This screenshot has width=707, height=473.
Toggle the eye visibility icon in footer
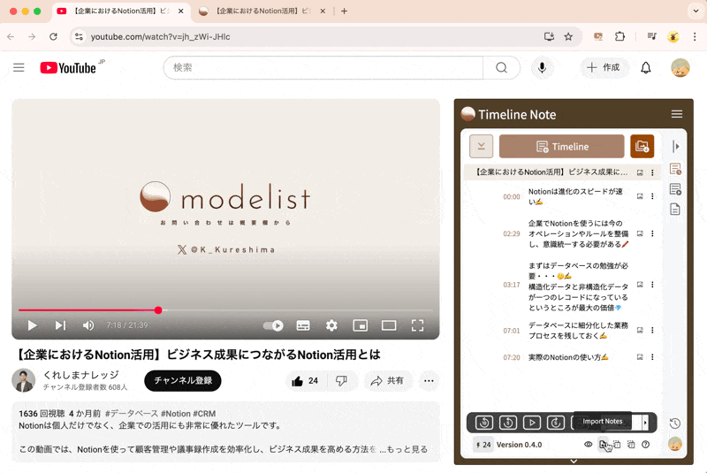(x=589, y=445)
